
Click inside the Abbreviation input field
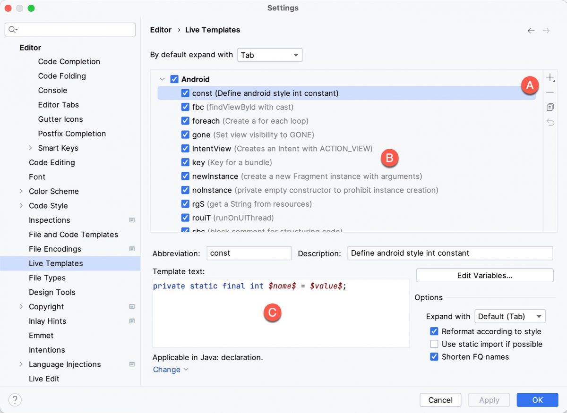point(249,253)
